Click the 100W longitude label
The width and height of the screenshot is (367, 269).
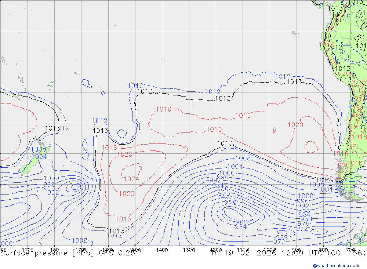pyautogui.click(x=270, y=250)
